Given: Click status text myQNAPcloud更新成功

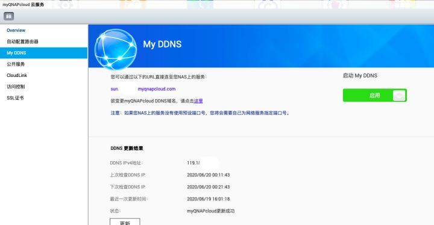Looking at the screenshot, I should [210, 211].
